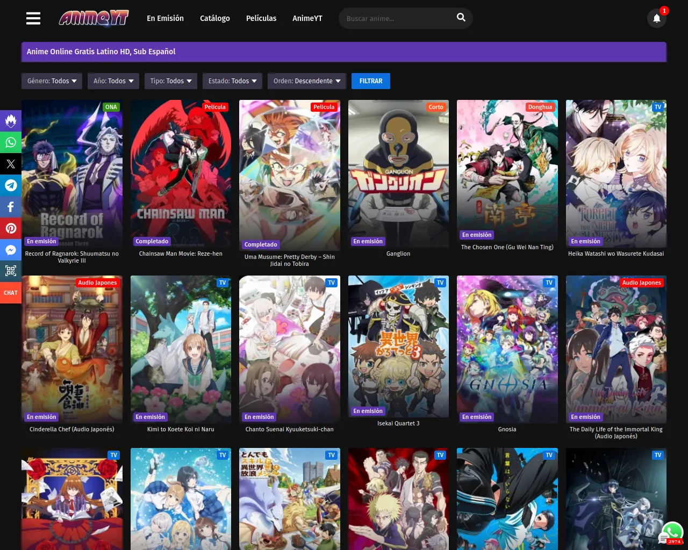This screenshot has height=550, width=688.
Task: Share on Facebook sidebar icon
Action: tap(11, 207)
